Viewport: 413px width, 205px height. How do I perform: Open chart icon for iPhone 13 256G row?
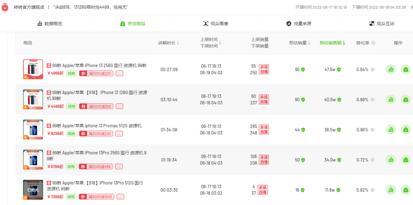click(x=391, y=69)
